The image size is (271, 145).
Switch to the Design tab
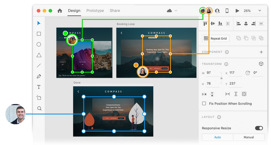click(74, 11)
